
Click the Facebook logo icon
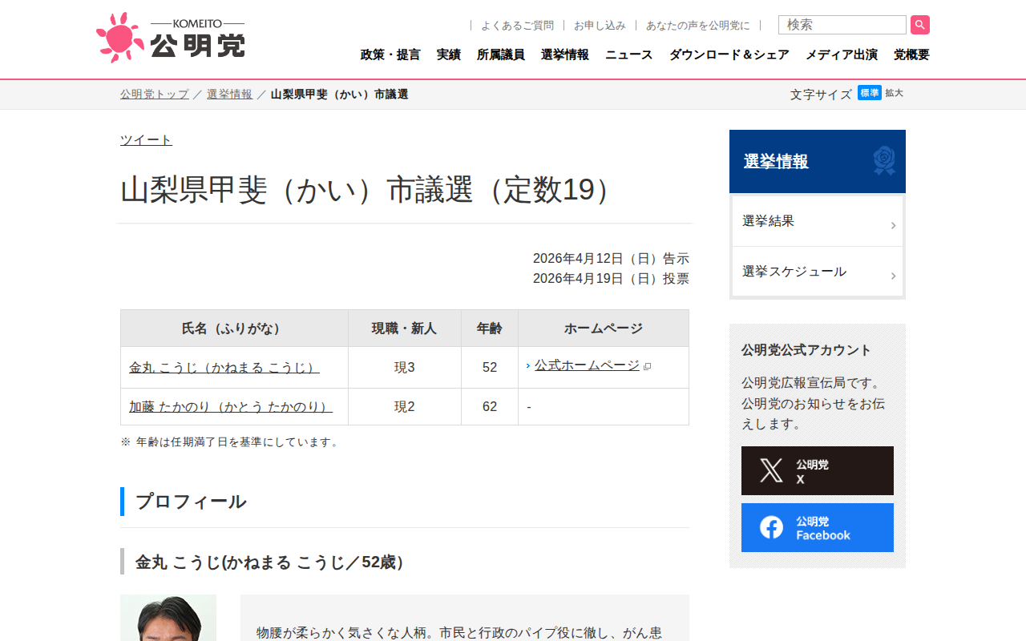(x=771, y=527)
